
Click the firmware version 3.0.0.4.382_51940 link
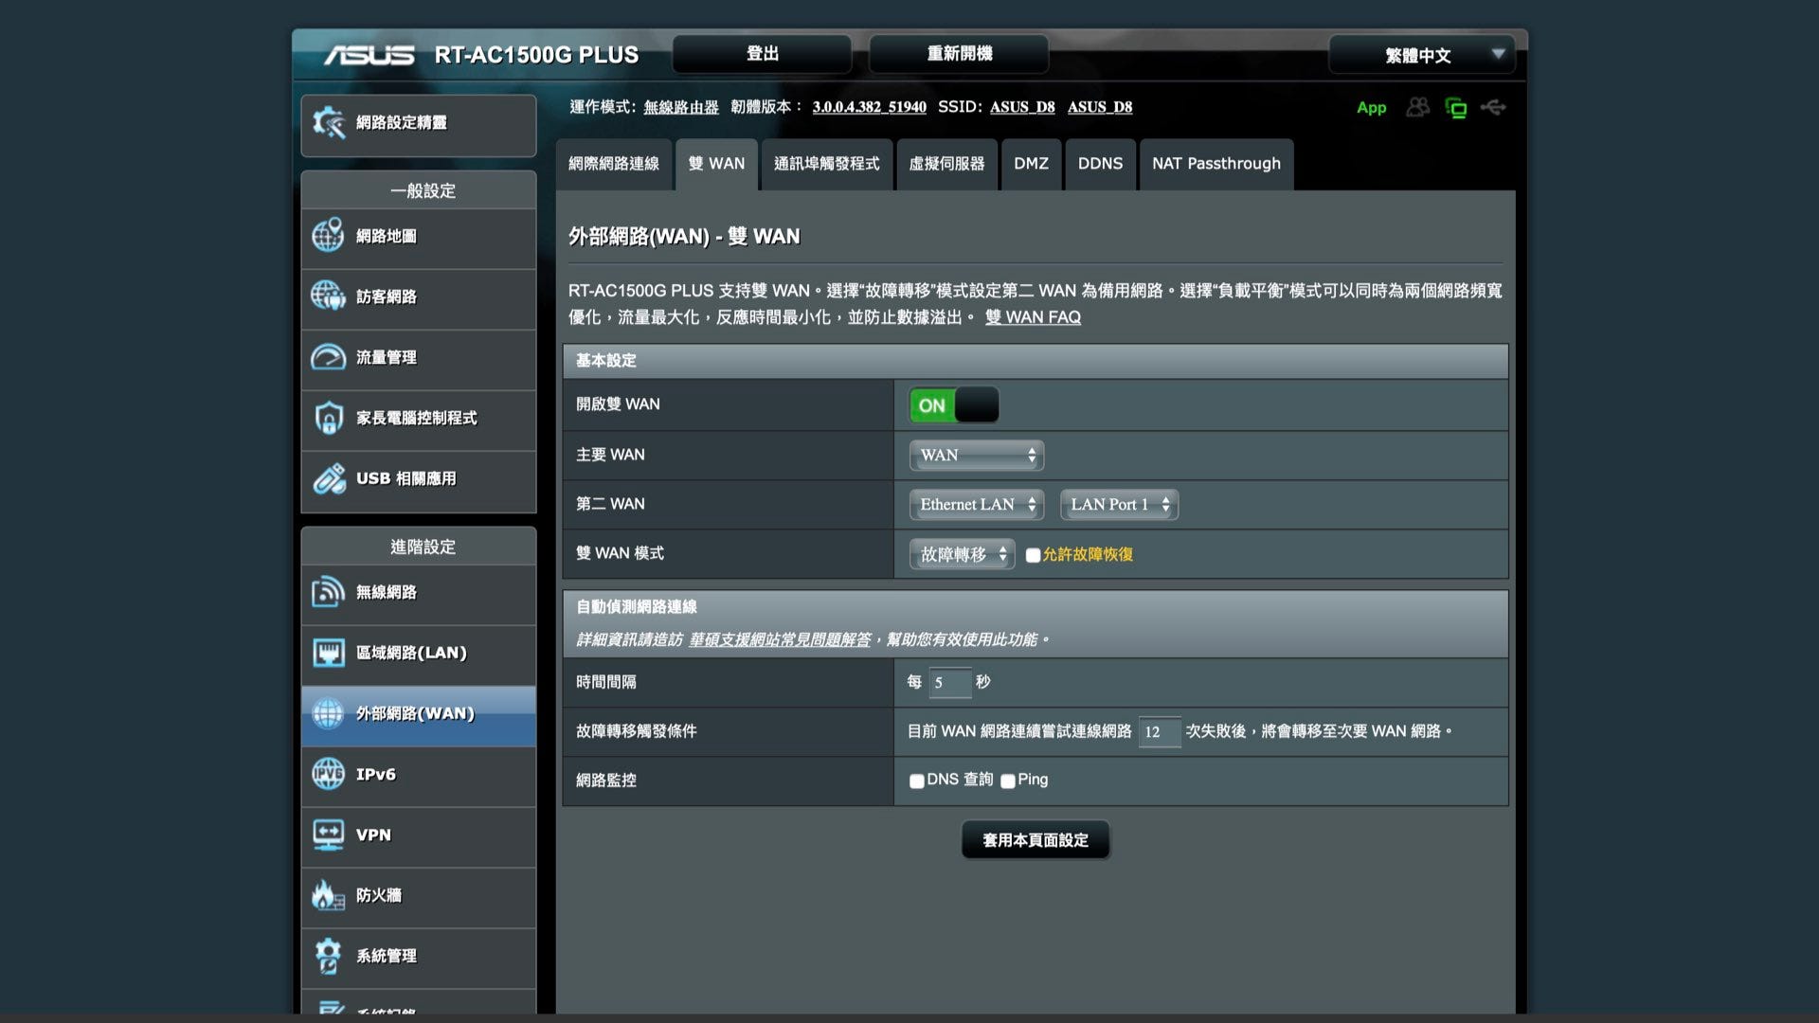click(x=869, y=107)
